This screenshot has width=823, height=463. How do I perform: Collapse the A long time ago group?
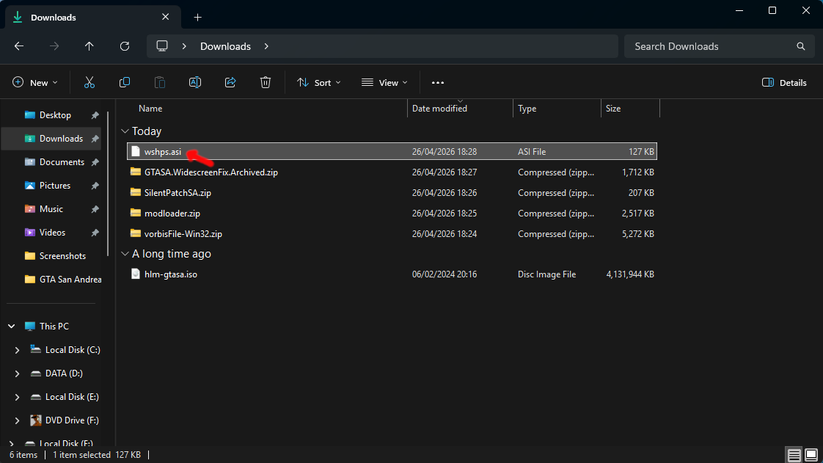coord(125,254)
